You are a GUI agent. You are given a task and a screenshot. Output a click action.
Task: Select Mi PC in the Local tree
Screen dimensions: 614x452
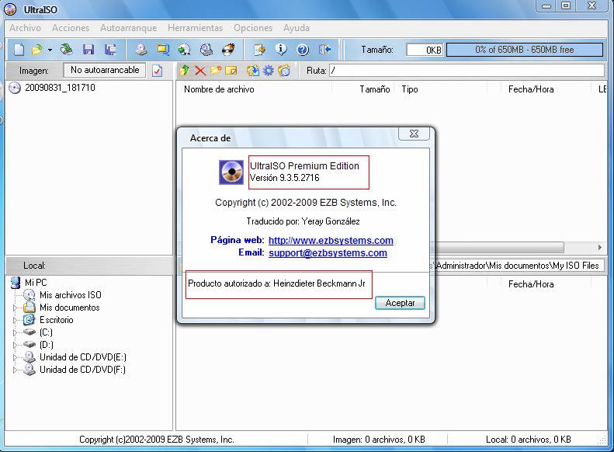[36, 283]
